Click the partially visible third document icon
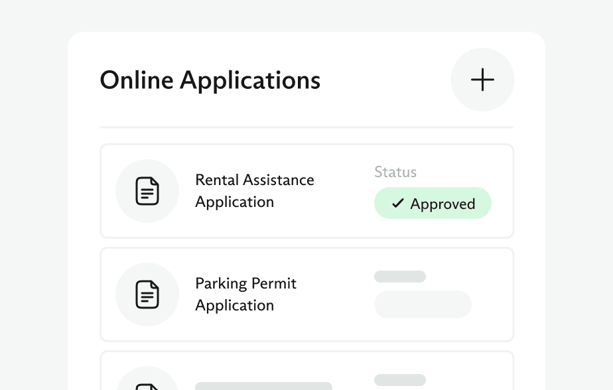The width and height of the screenshot is (613, 390). 147,387
